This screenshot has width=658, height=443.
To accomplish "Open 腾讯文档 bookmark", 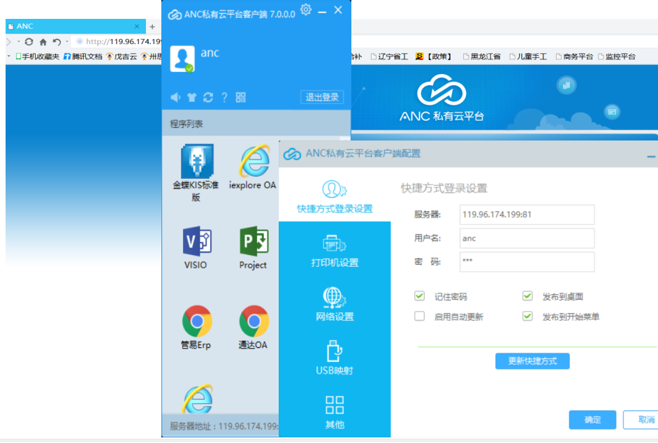I will [83, 57].
